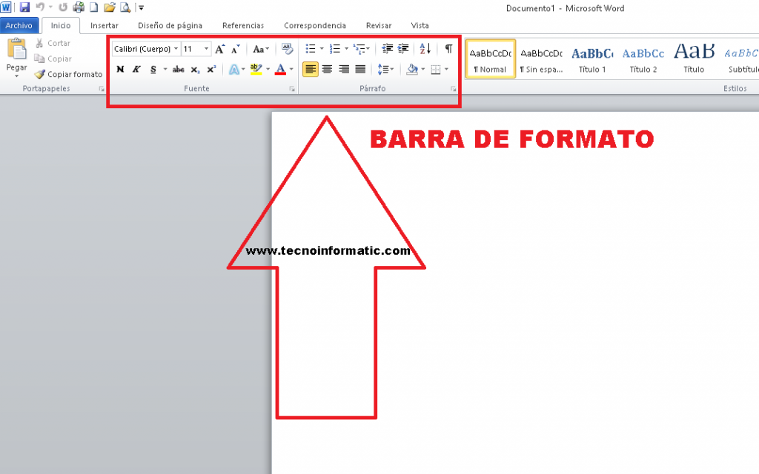This screenshot has height=474, width=759.
Task: Decrease font size with shrink font icon
Action: 236,49
